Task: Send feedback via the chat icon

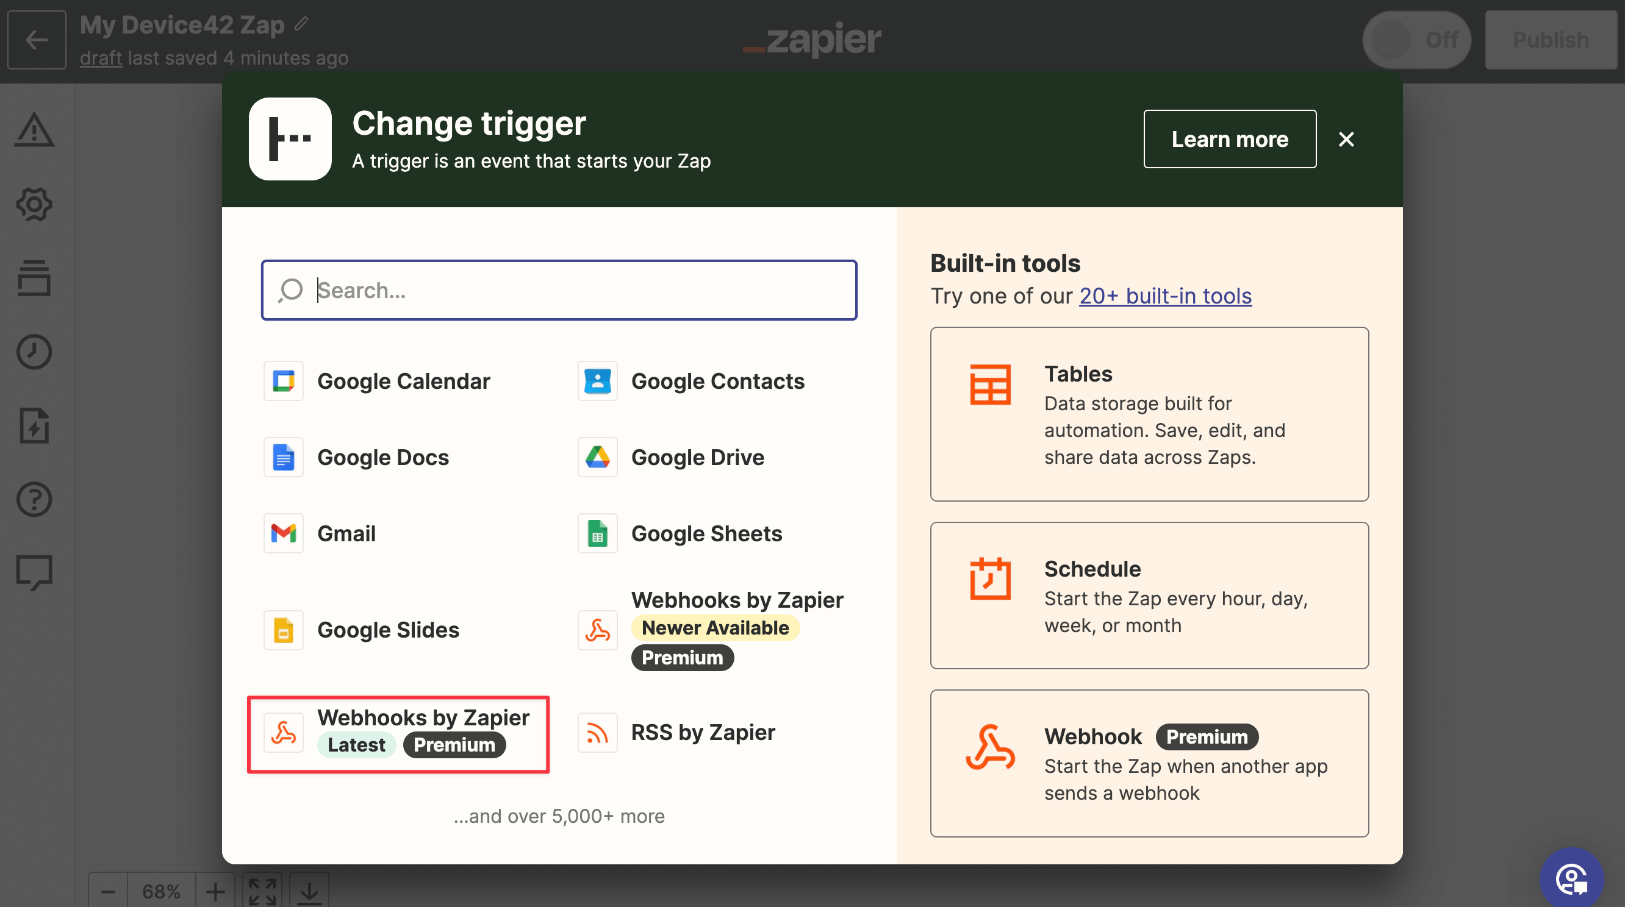Action: coord(35,572)
